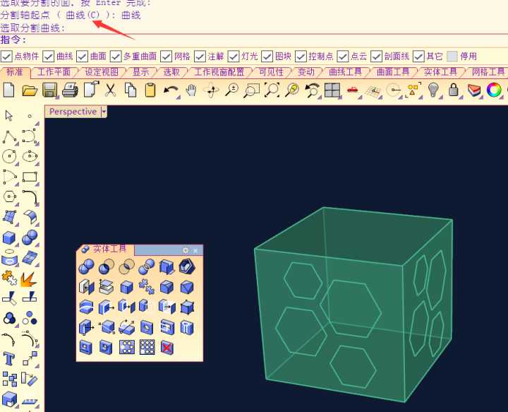Image resolution: width=508 pixels, height=412 pixels.
Task: Activate the Pan hand tool
Action: coord(191,90)
